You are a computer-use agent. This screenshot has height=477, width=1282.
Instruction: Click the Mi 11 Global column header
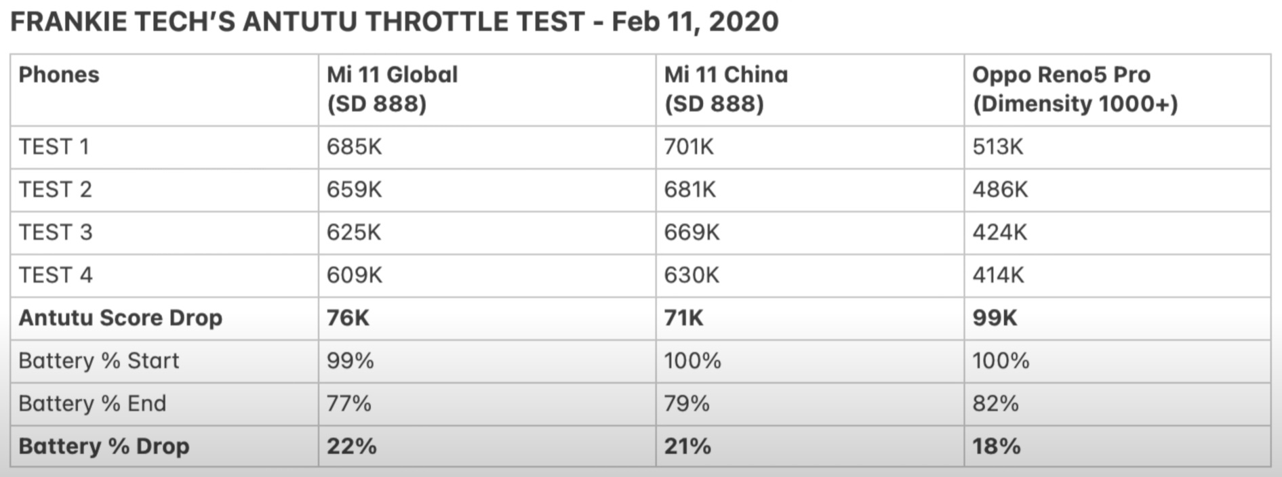(x=392, y=89)
